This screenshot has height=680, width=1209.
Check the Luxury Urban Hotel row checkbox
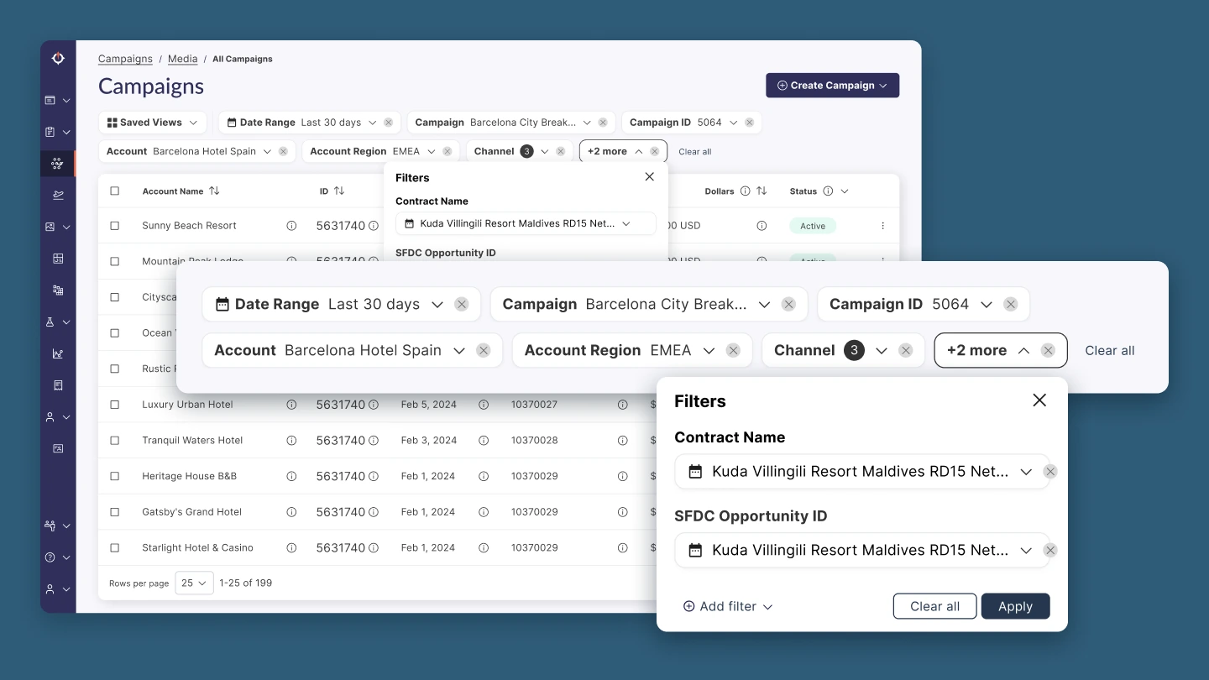click(x=115, y=405)
